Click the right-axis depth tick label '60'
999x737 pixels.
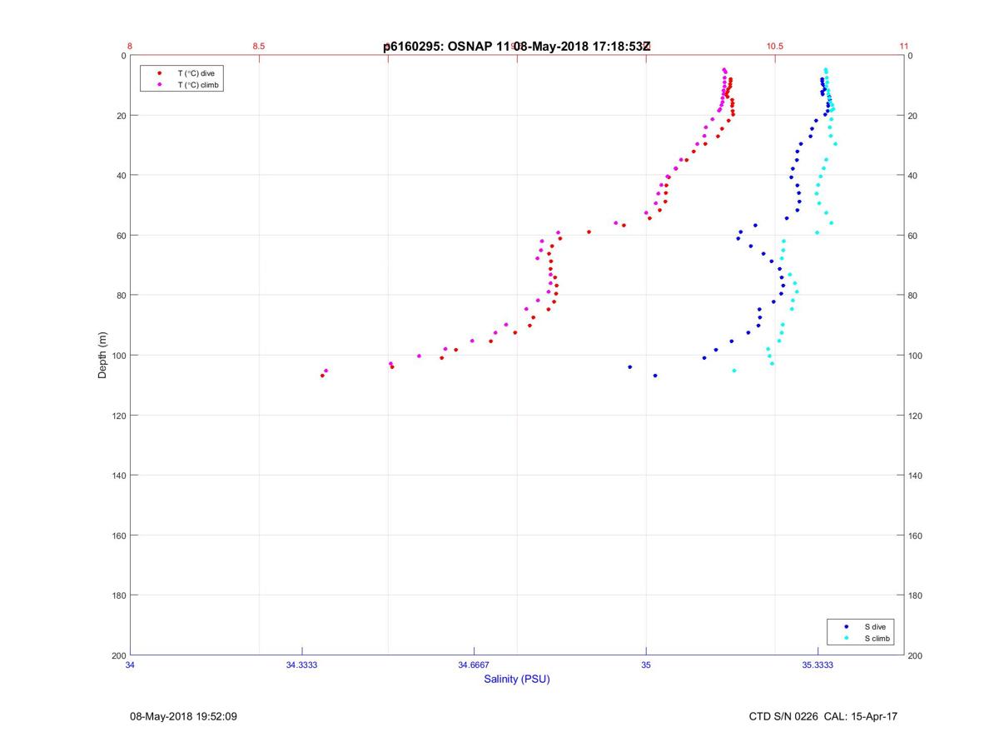point(913,236)
